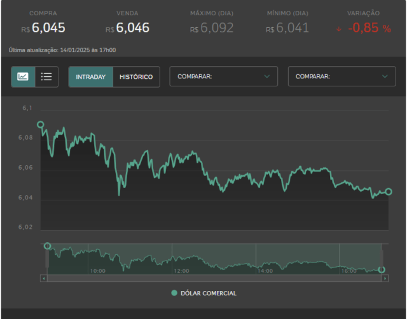Viewport: 407px width, 319px height.
Task: Select the INTRADAY tab
Action: 90,77
